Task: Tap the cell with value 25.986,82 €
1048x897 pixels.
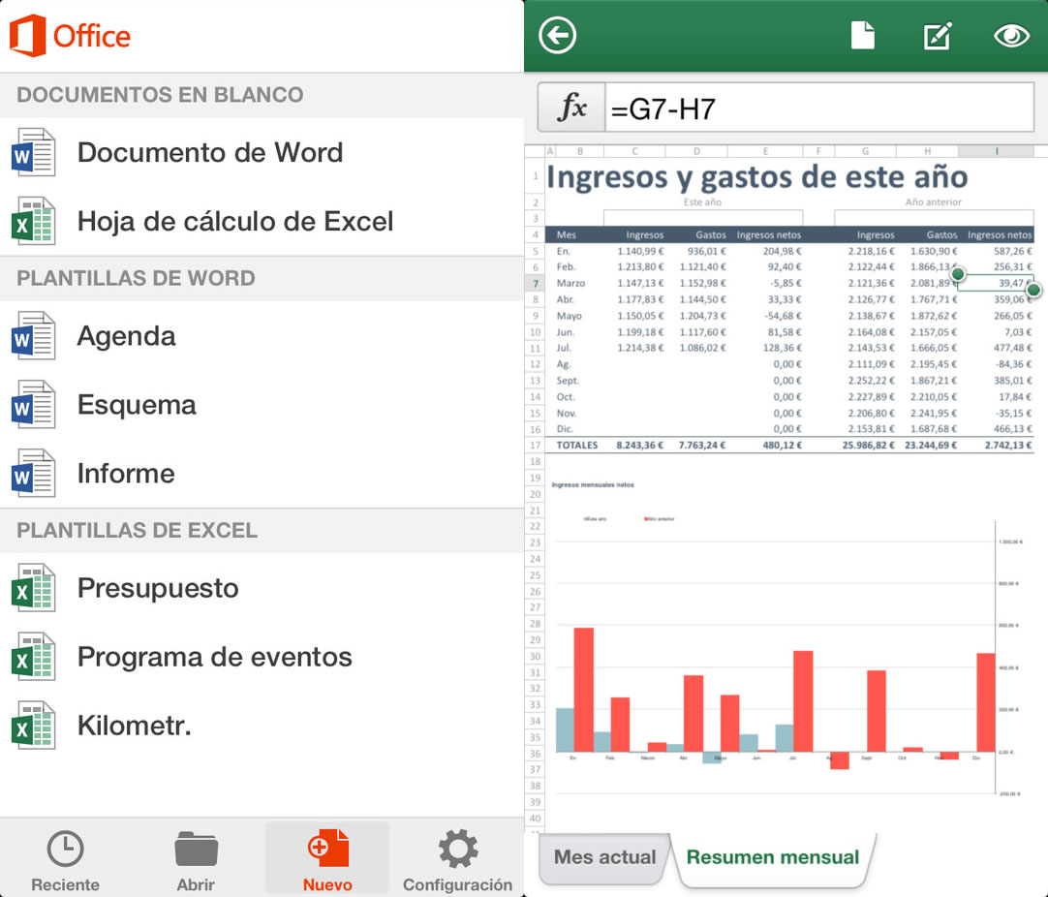Action: click(868, 446)
